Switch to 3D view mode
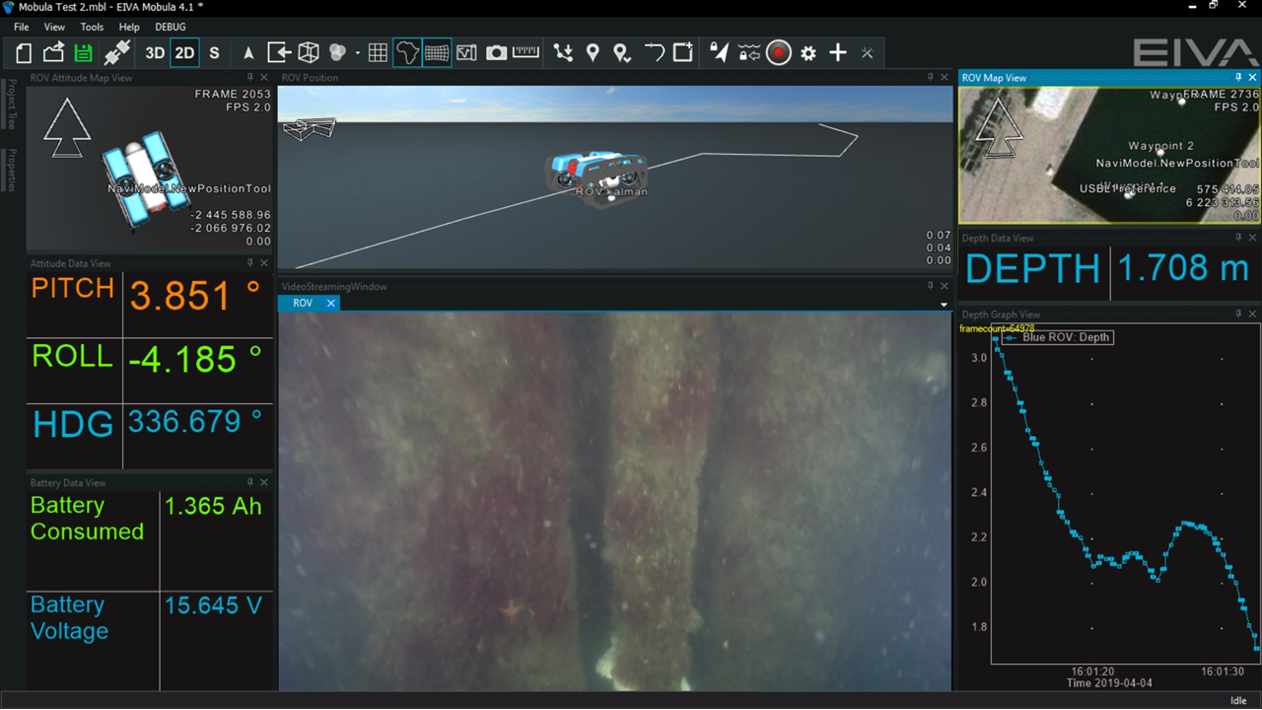Image resolution: width=1262 pixels, height=710 pixels. tap(155, 53)
